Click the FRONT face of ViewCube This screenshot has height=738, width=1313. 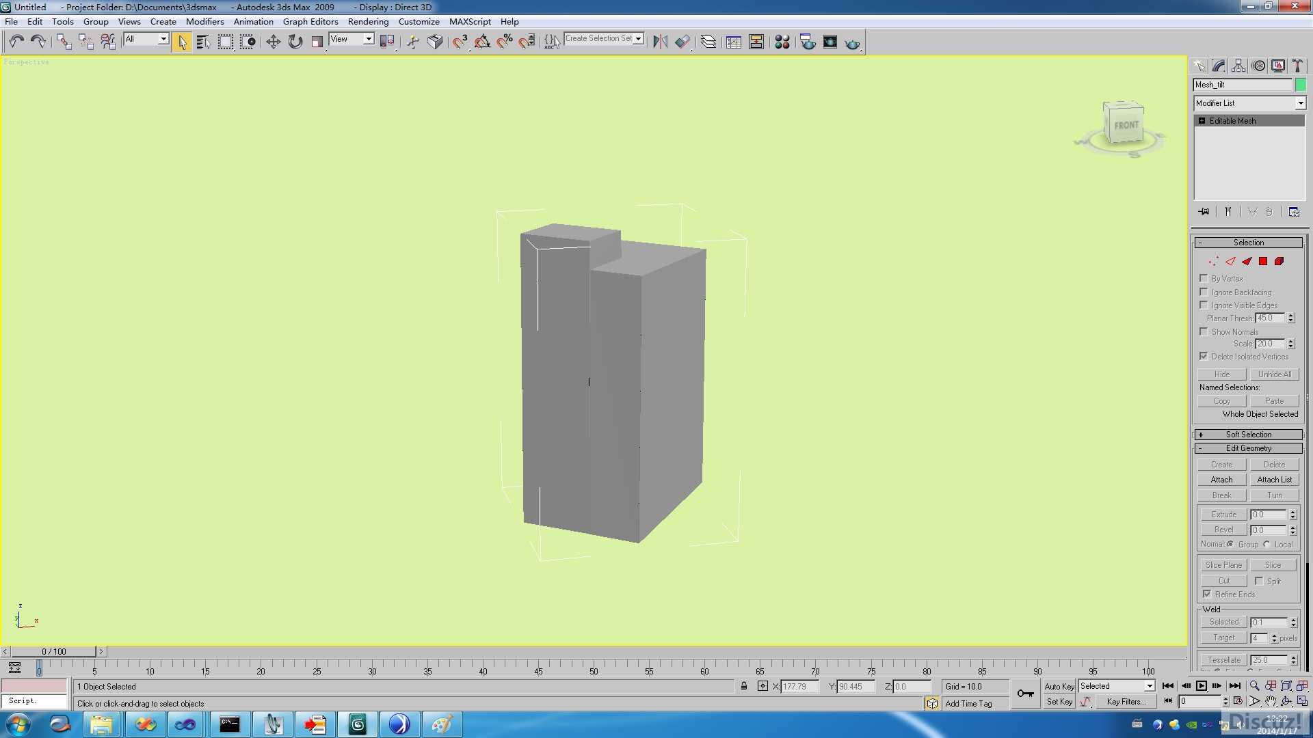(1126, 126)
